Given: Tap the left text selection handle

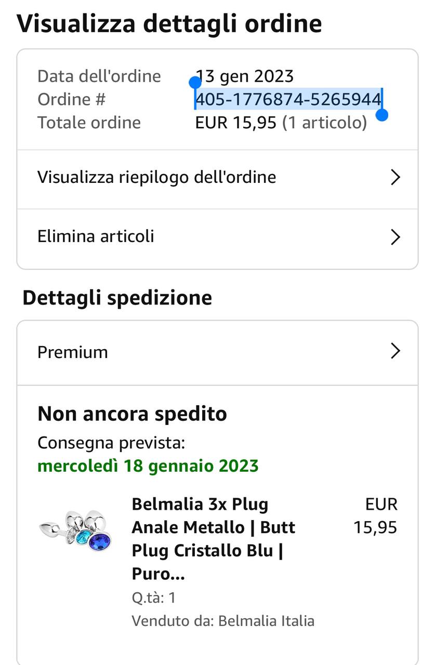Looking at the screenshot, I should point(195,83).
